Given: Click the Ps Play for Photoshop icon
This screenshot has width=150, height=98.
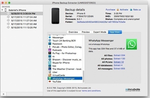Looking at the screenshot, I should point(50,53).
